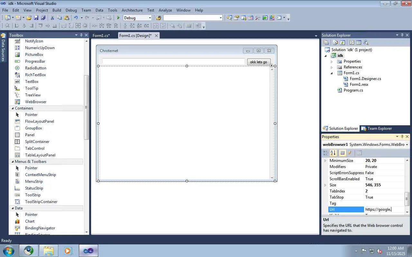This screenshot has width=412, height=257.
Task: Expand the Size property in Properties
Action: [x=325, y=185]
